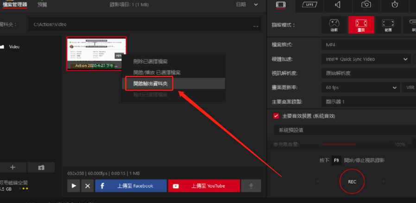Select the game capture mode (gamepad icon)

(334, 25)
